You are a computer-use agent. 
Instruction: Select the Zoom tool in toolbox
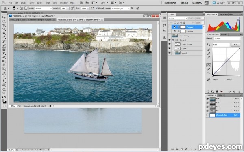4,93
